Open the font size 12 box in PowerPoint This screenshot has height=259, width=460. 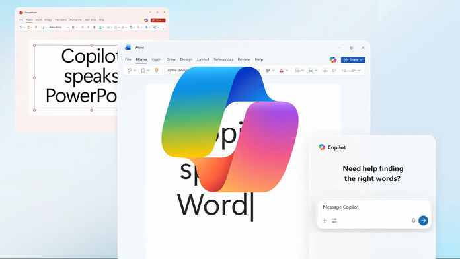click(x=75, y=27)
